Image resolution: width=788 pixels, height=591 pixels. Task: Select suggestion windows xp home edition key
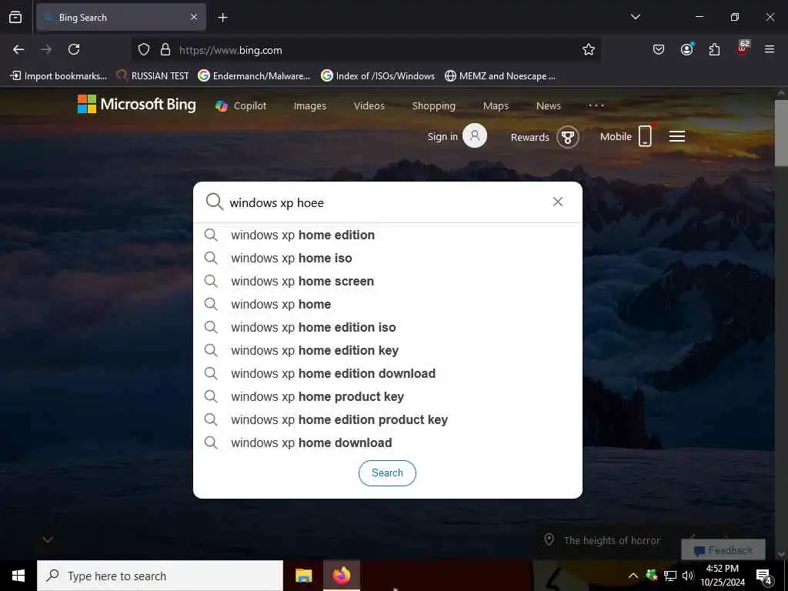tap(388, 350)
